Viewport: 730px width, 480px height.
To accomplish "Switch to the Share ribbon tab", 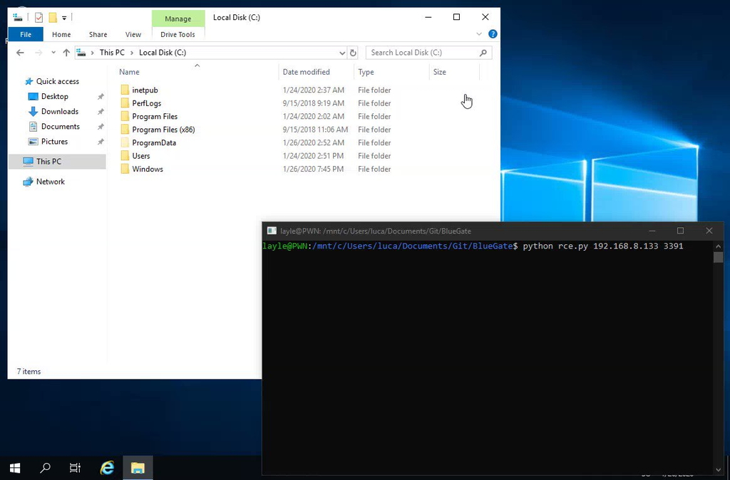I will (98, 34).
